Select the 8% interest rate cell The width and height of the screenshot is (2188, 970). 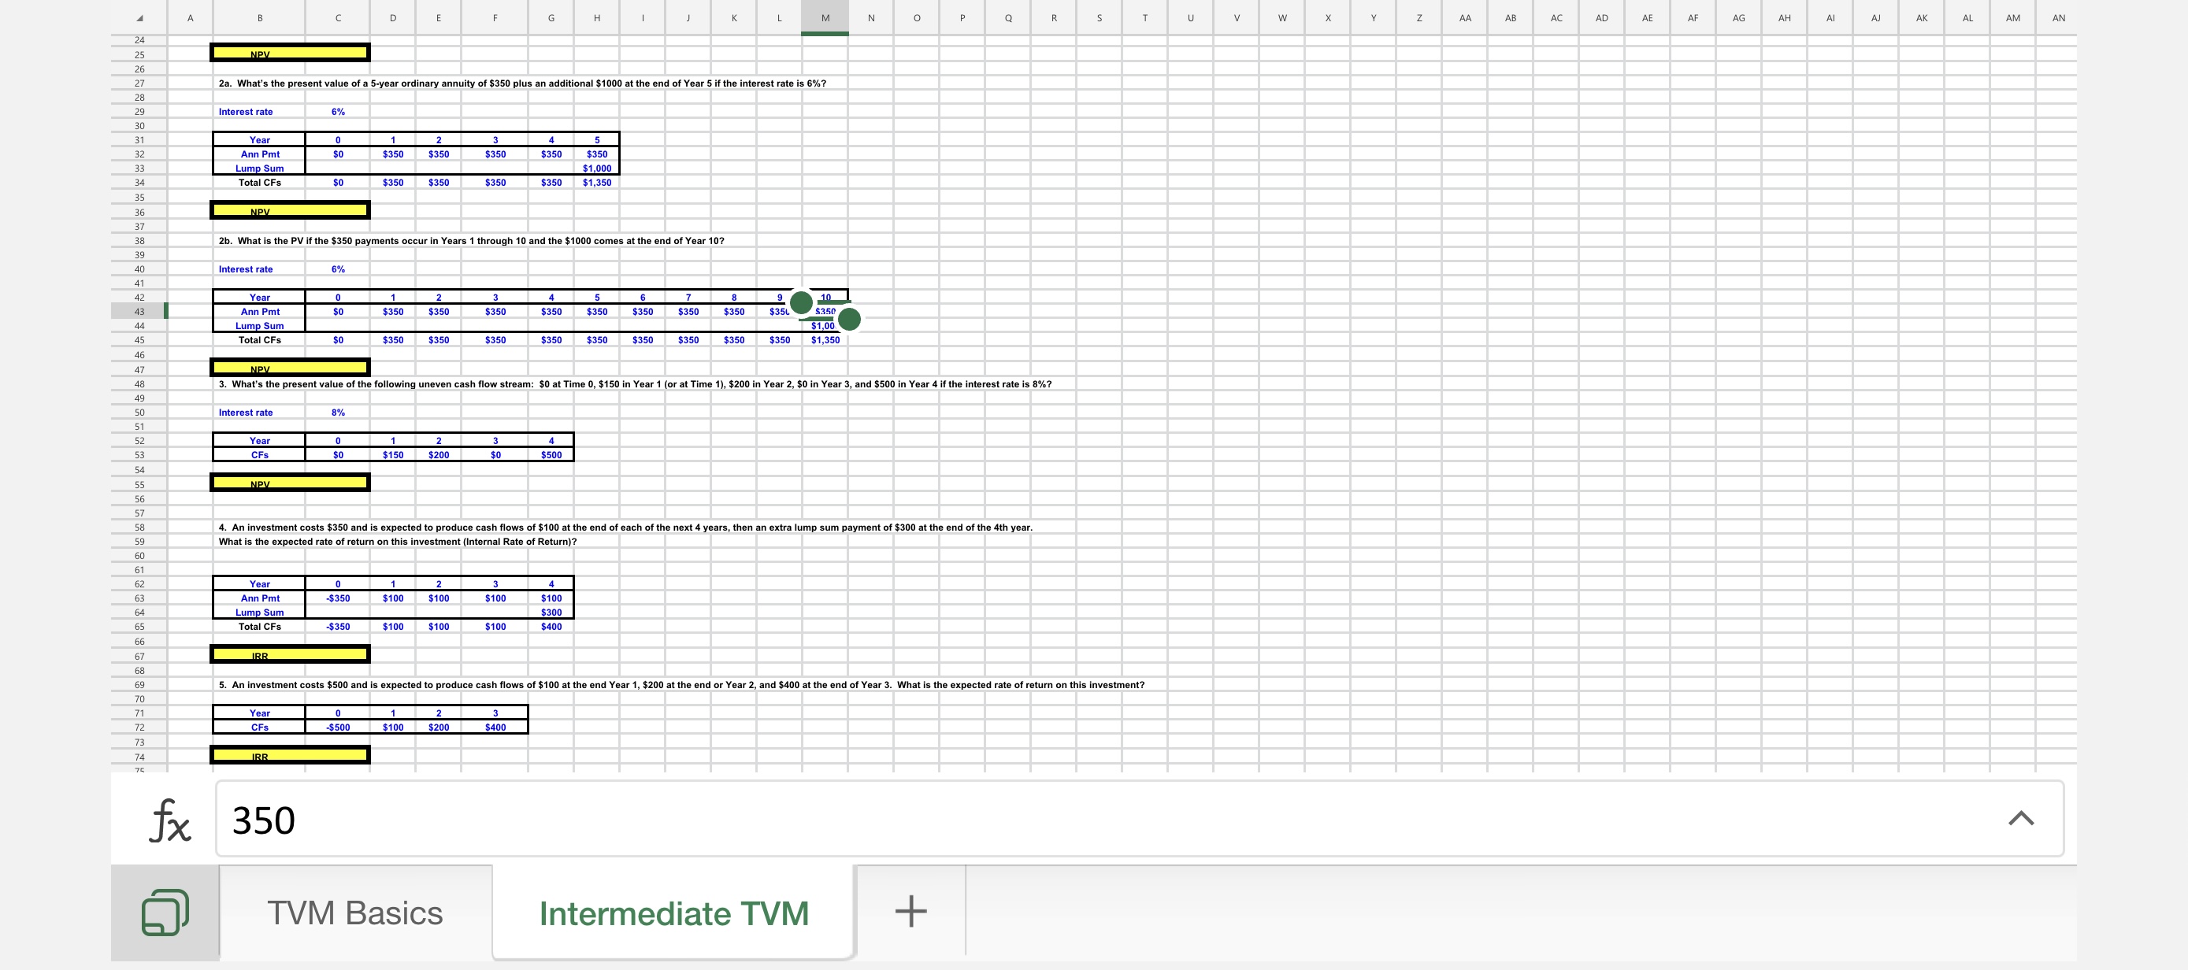(x=338, y=413)
